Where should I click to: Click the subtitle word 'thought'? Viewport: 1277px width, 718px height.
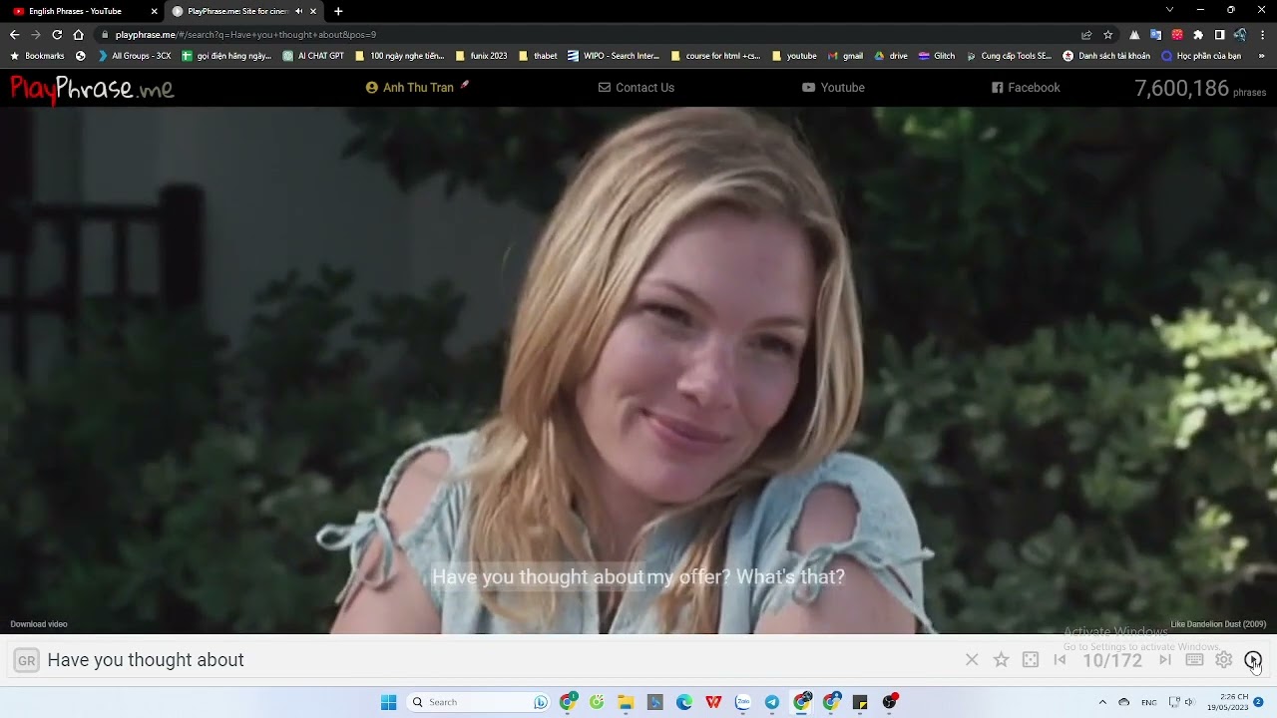click(555, 576)
